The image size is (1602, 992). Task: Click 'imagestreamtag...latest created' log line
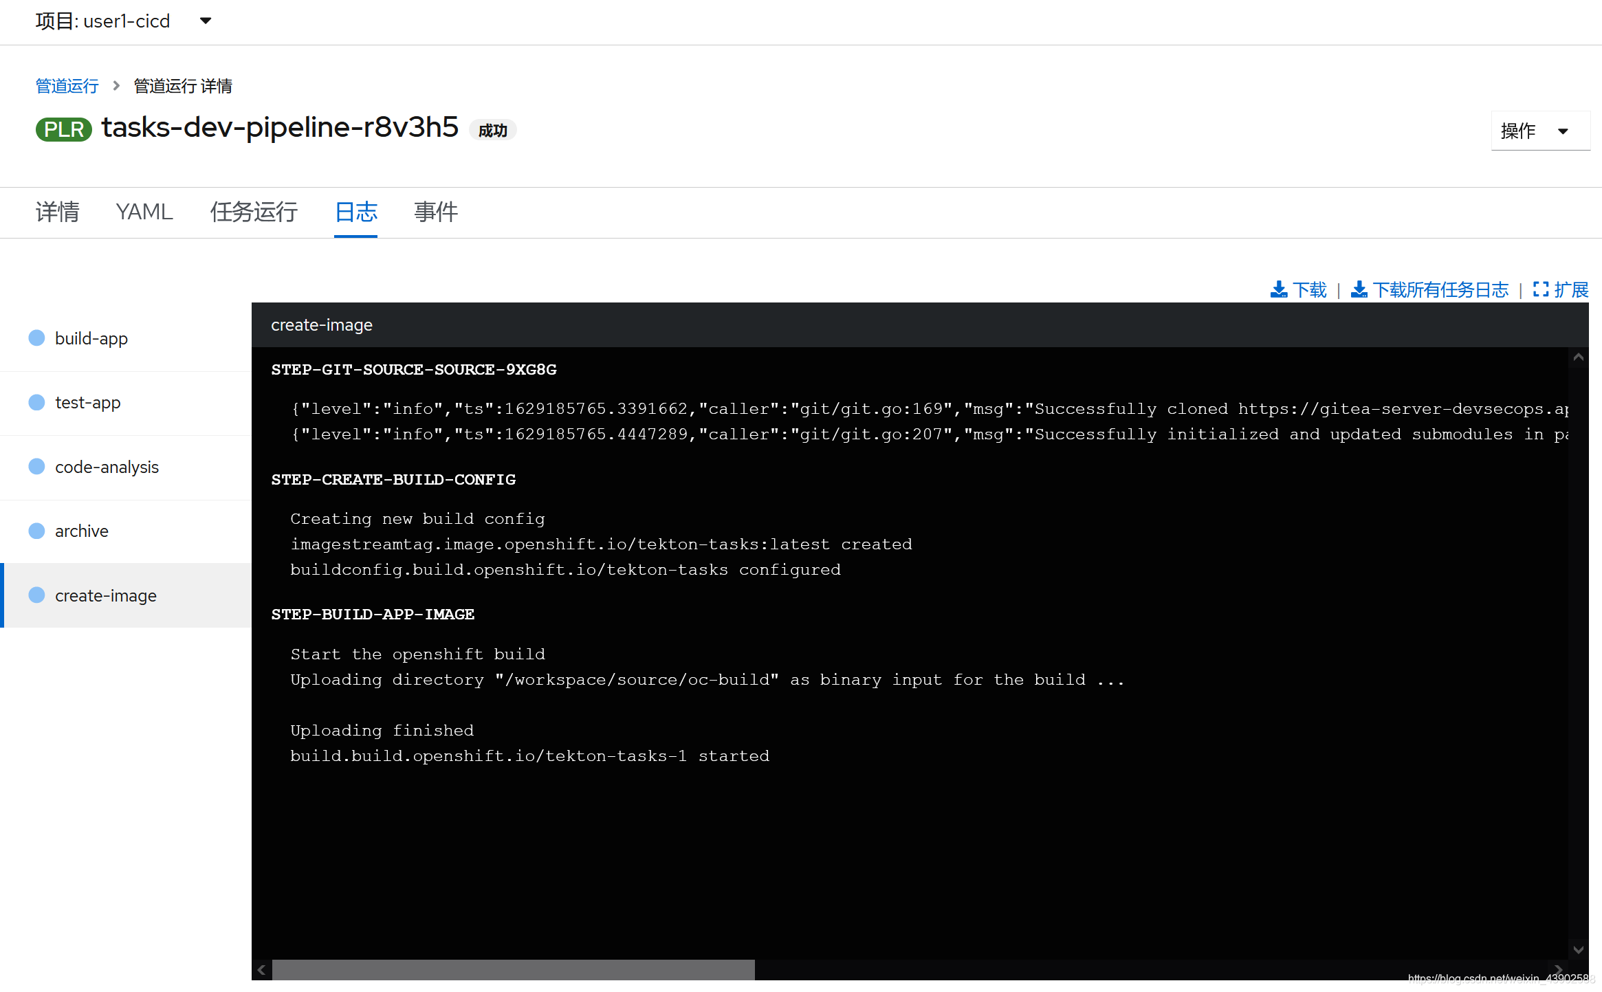(x=601, y=544)
